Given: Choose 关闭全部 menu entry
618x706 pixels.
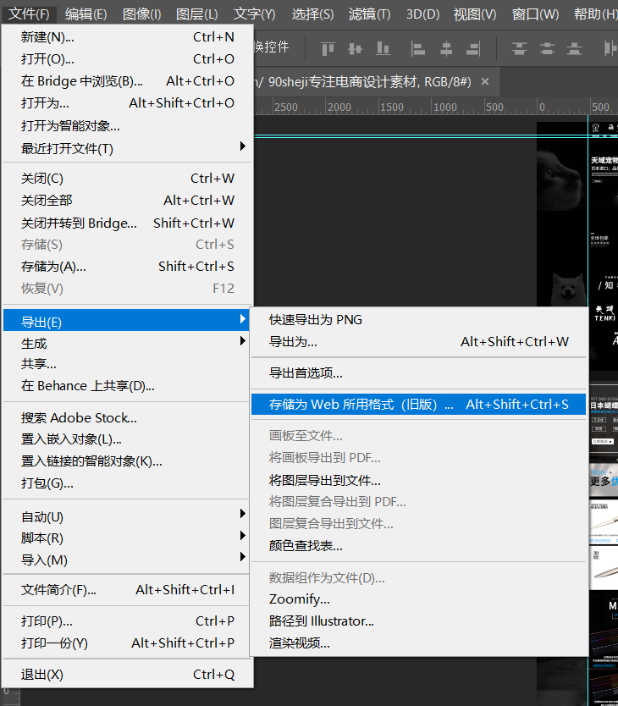Looking at the screenshot, I should pos(128,201).
